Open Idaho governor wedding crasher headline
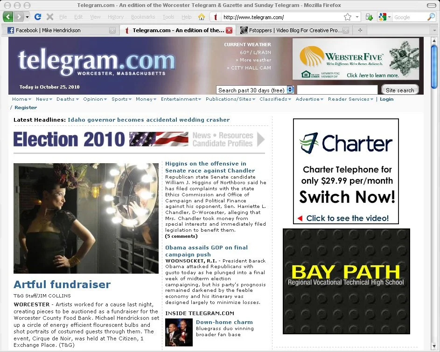This screenshot has width=440, height=352. pyautogui.click(x=149, y=120)
